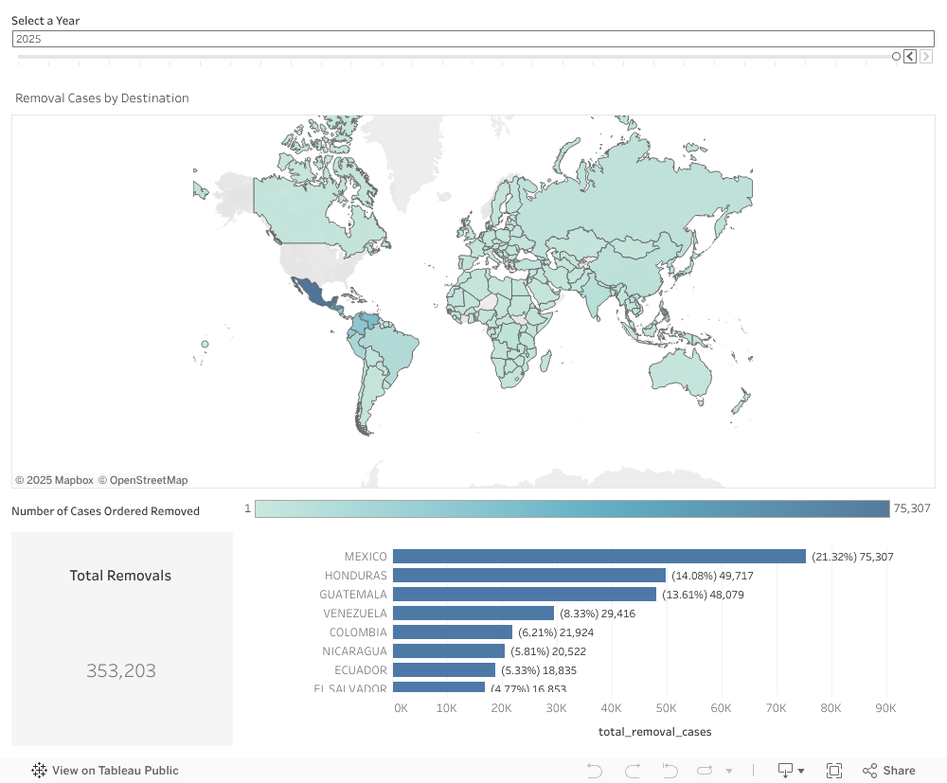Screen dimensions: 947x783
Task: Click the Revert view icon
Action: pyautogui.click(x=670, y=771)
